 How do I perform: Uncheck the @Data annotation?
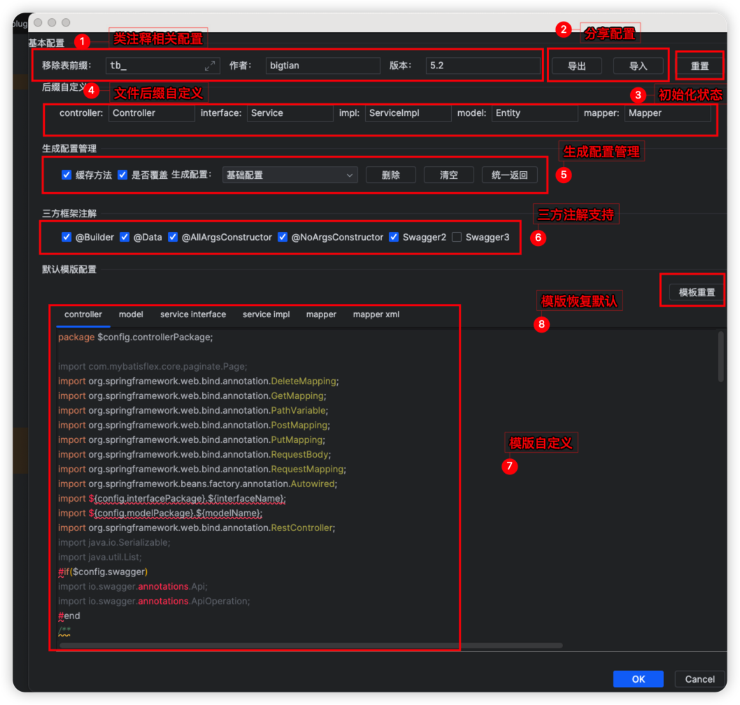[x=124, y=237]
